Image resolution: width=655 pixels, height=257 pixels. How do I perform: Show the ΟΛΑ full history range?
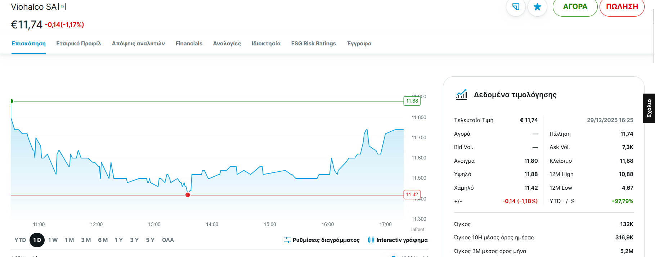point(168,240)
